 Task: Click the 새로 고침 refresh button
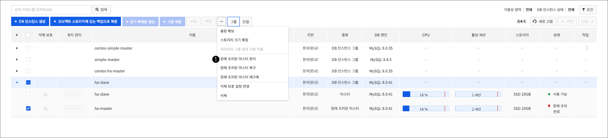click(x=543, y=21)
